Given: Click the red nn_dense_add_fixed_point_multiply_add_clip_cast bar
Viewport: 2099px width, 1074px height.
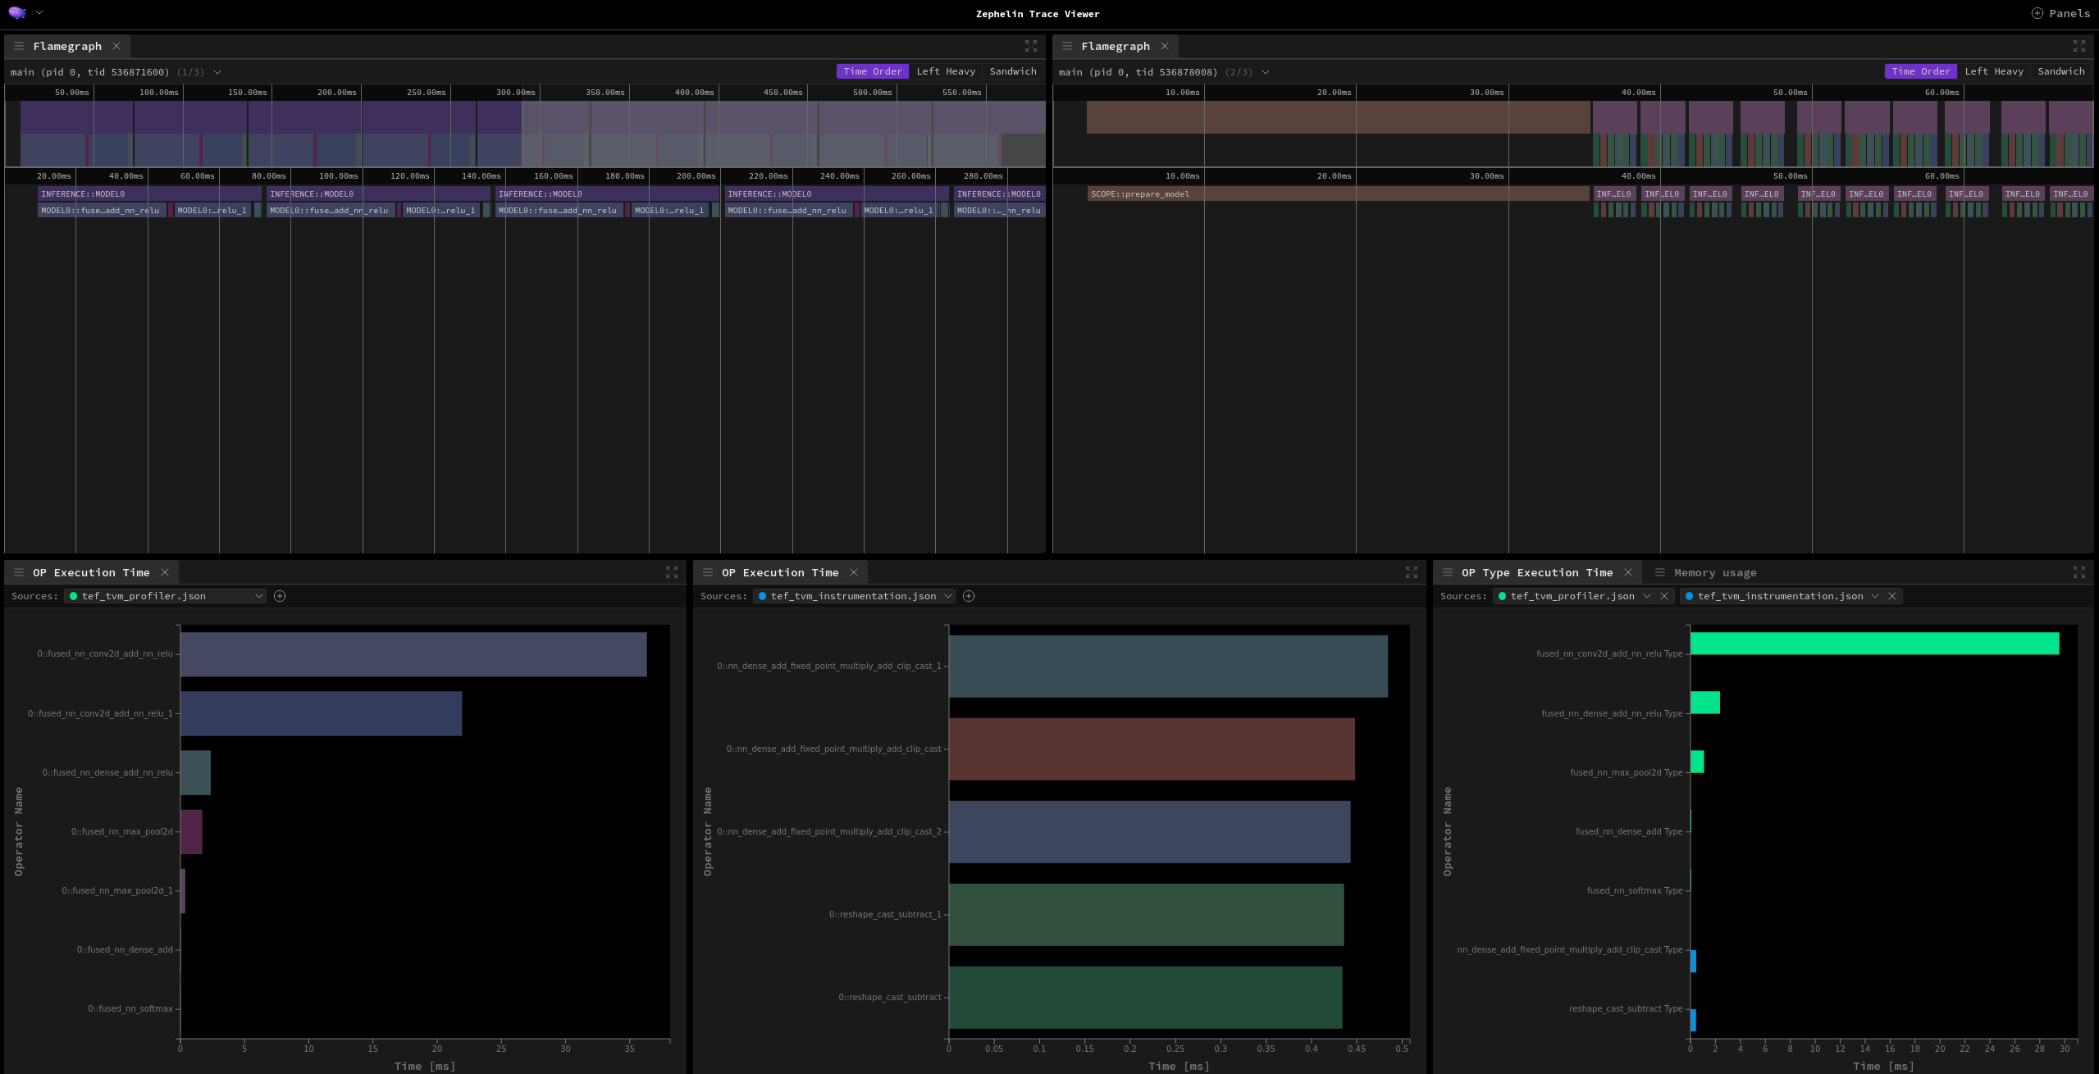Looking at the screenshot, I should click(1152, 749).
